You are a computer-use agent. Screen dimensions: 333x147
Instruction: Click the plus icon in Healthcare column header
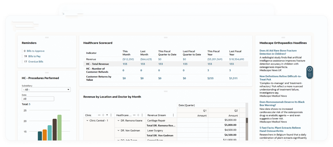pos(138,115)
